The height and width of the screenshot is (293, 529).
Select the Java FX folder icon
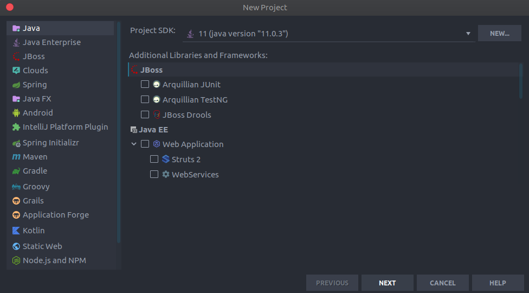16,99
